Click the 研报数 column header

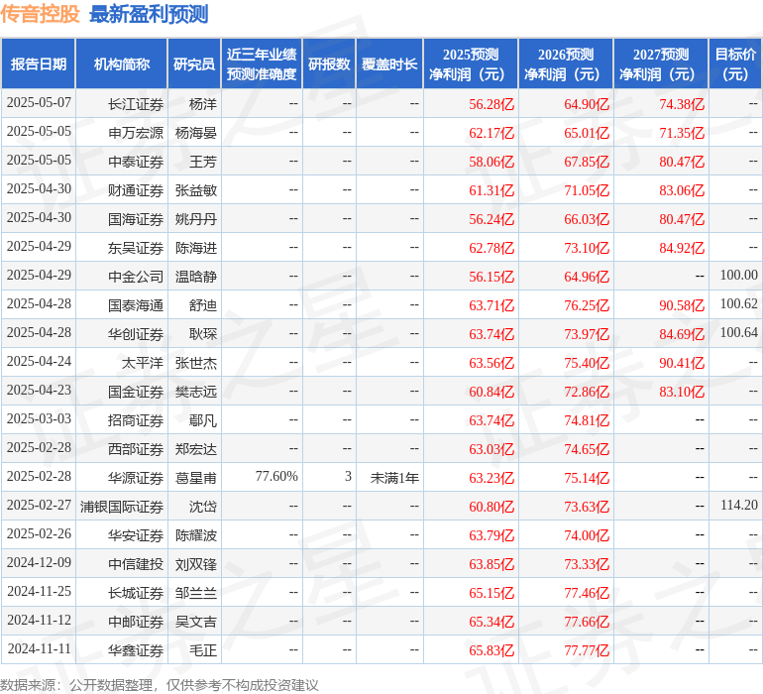pyautogui.click(x=329, y=63)
